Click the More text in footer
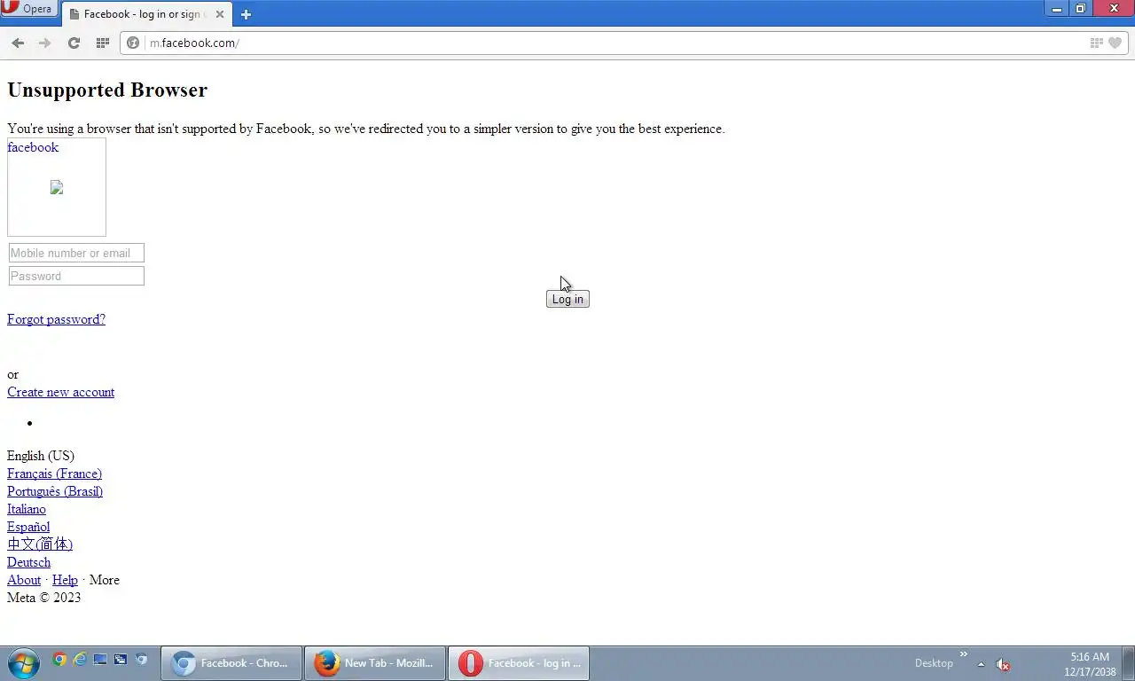This screenshot has height=681, width=1135. 104,580
